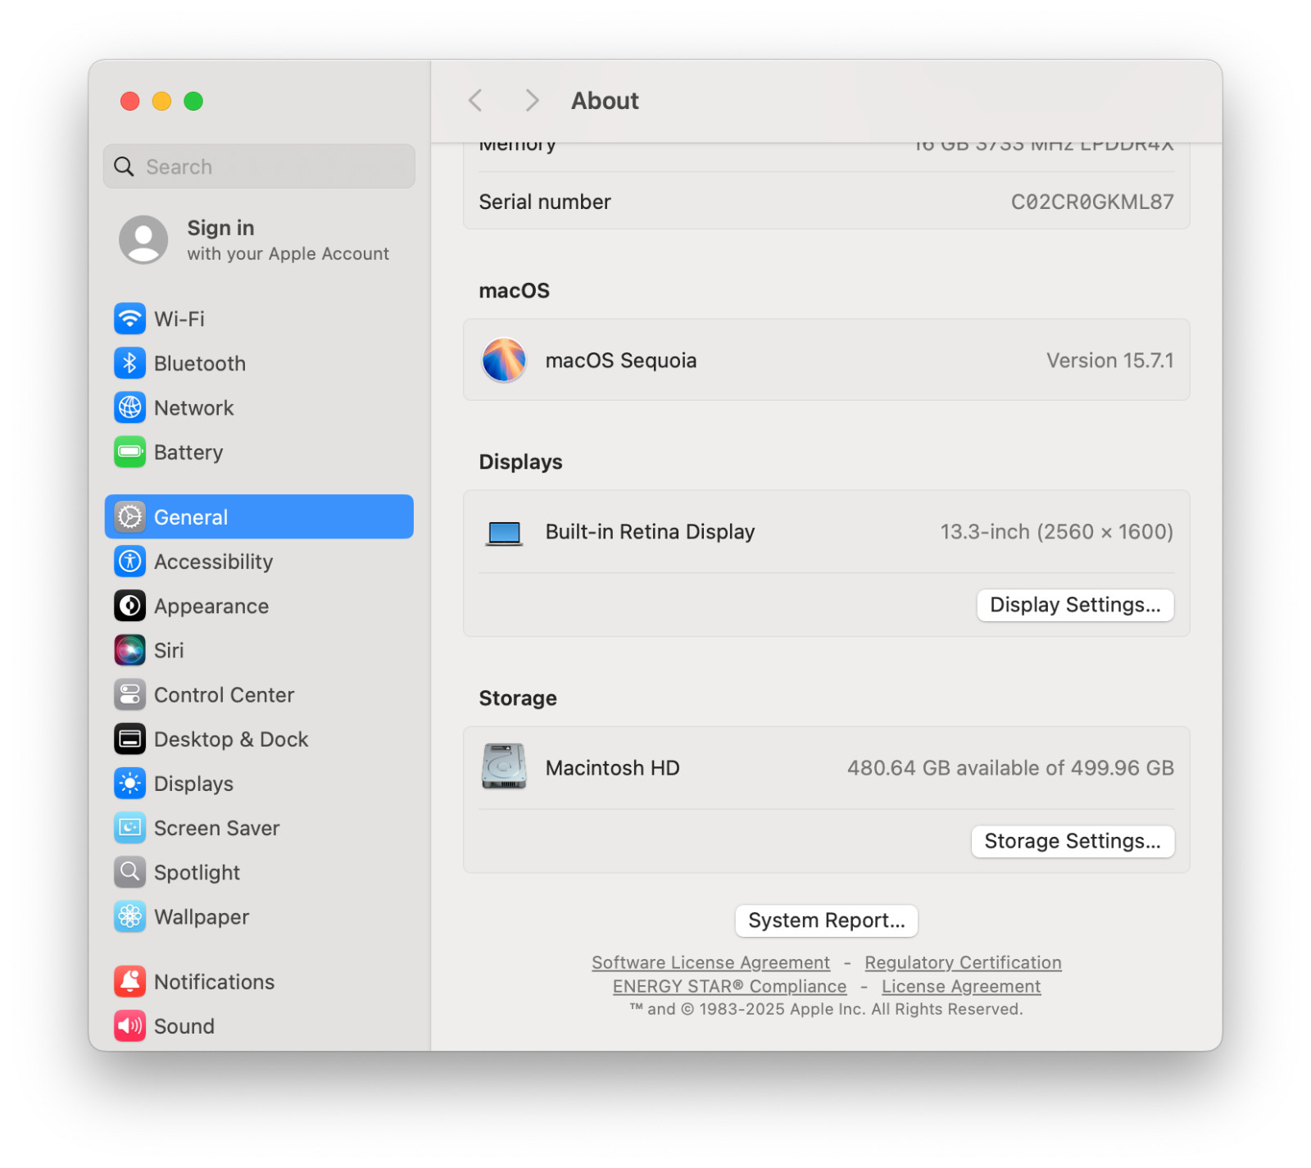Viewport: 1311px width, 1168px height.
Task: Open Software License Agreement link
Action: (x=710, y=962)
